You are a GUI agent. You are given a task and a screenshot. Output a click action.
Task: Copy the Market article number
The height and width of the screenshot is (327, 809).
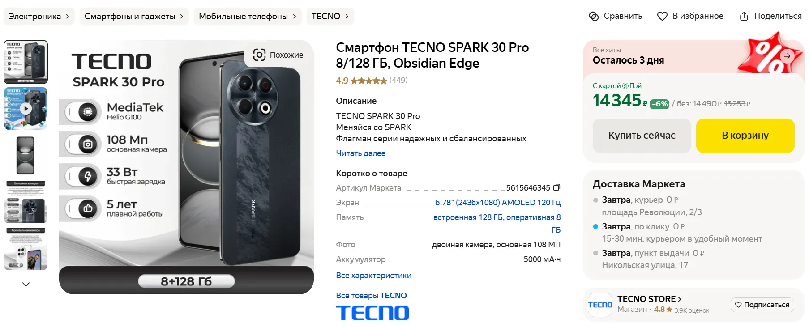point(557,187)
